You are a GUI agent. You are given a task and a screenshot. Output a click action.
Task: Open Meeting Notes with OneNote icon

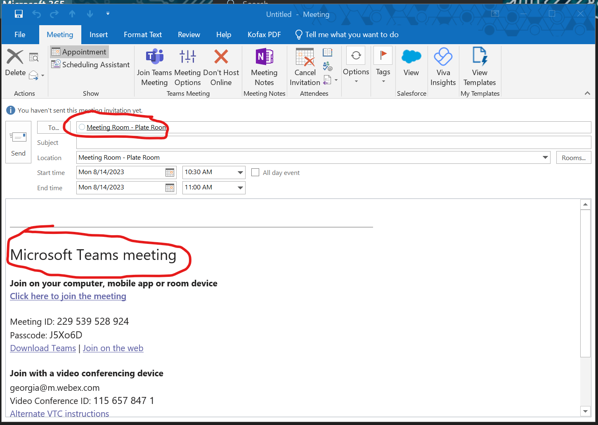click(264, 68)
